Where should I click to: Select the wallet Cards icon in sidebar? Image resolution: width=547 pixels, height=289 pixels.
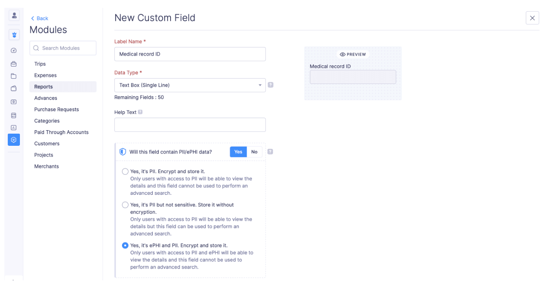coord(13,88)
